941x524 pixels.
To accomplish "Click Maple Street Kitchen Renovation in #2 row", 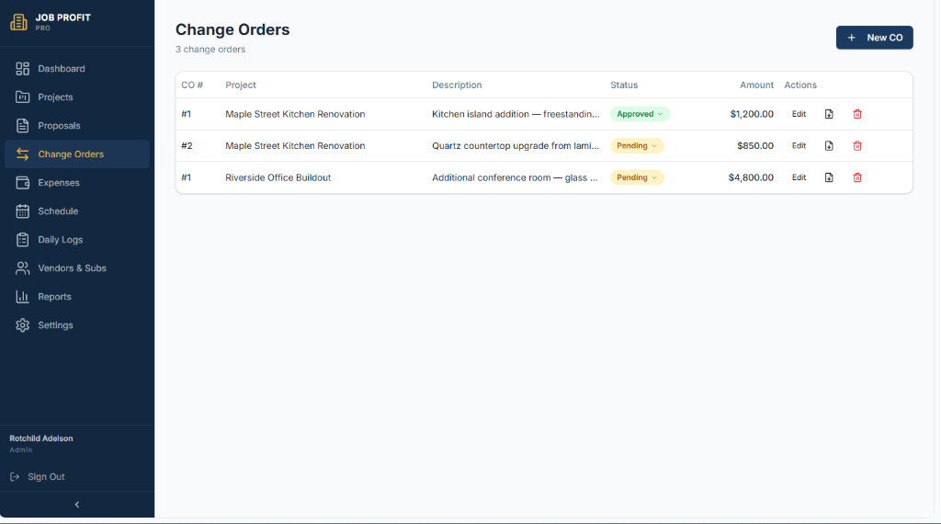I will pyautogui.click(x=295, y=146).
